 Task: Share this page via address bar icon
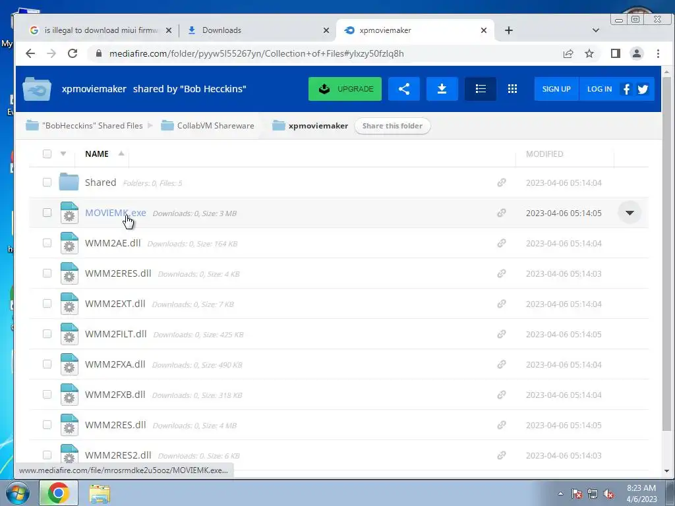point(568,53)
